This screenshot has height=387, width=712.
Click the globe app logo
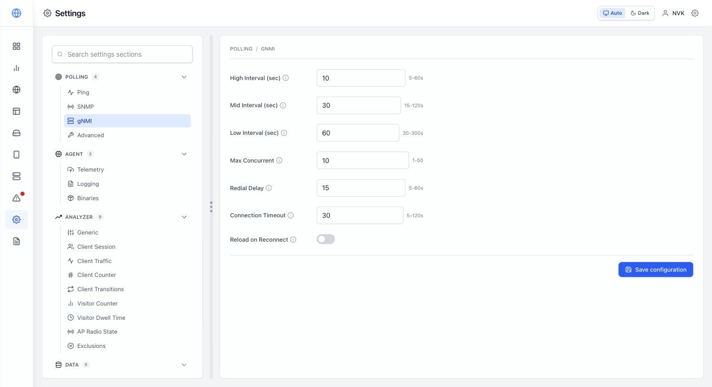tap(16, 13)
